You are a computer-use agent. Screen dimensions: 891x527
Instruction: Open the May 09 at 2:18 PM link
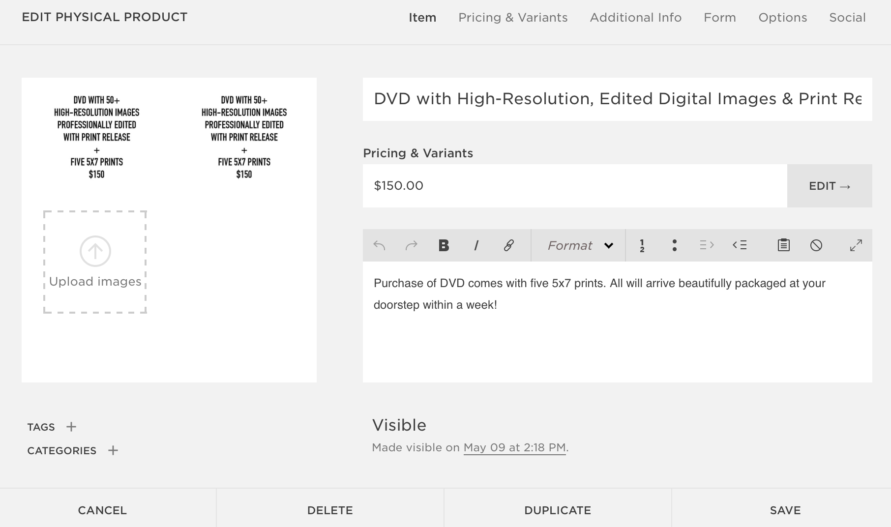click(x=514, y=447)
